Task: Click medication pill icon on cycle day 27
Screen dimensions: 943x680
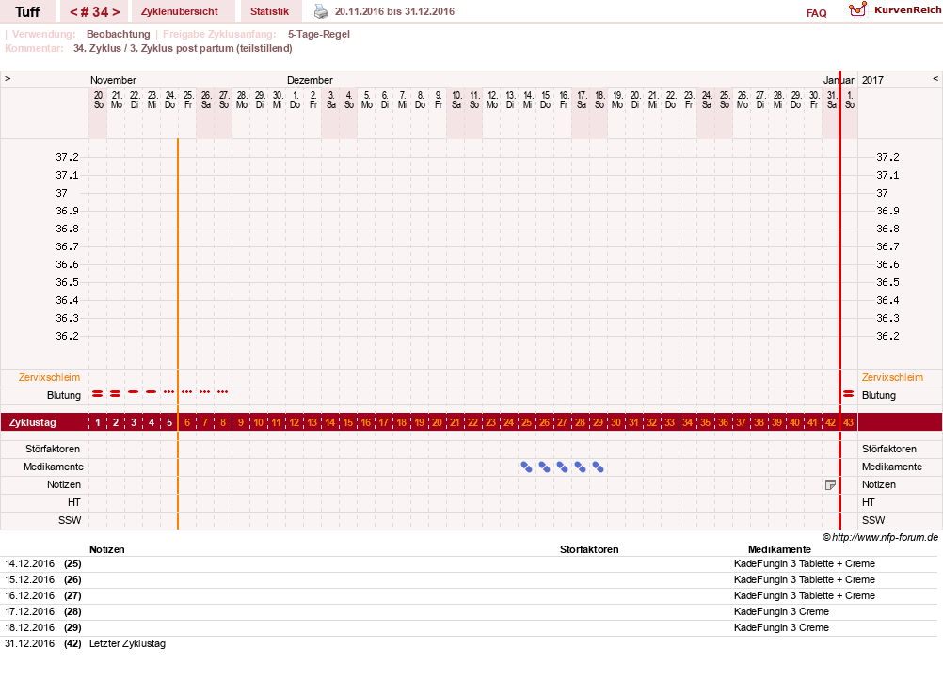Action: pyautogui.click(x=562, y=467)
